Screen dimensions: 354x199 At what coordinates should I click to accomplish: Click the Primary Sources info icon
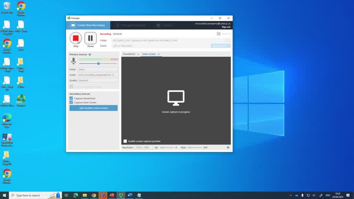click(90, 55)
